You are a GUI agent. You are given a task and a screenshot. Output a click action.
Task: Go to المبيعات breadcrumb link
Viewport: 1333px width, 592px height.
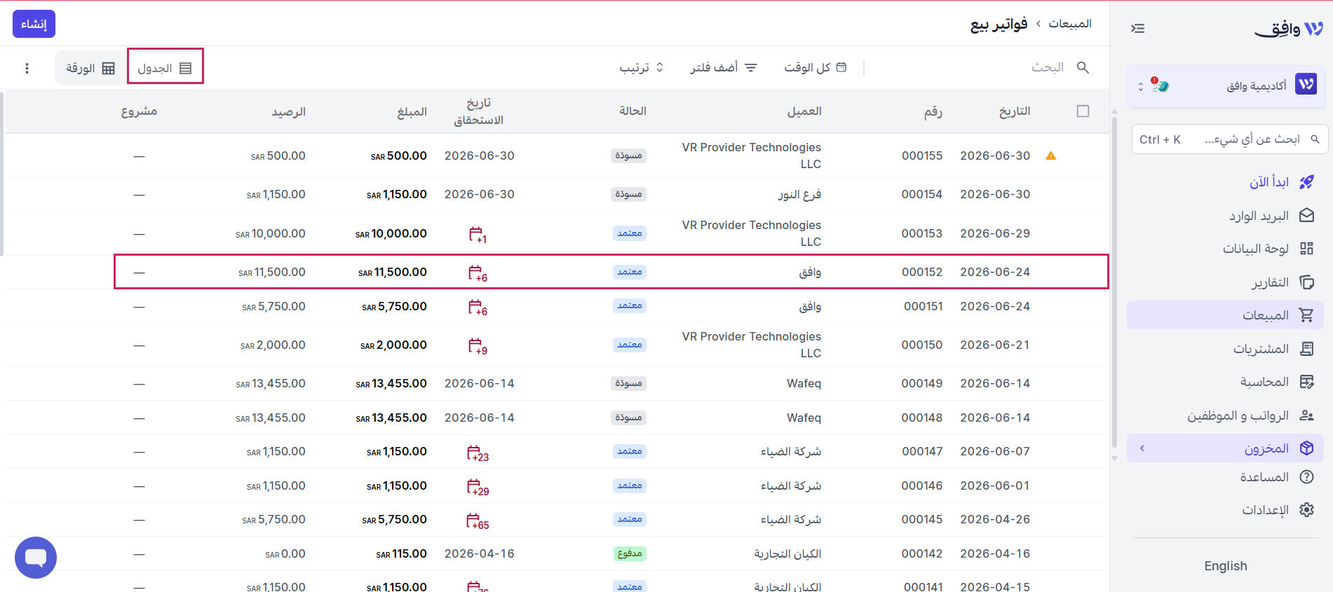[x=1070, y=24]
